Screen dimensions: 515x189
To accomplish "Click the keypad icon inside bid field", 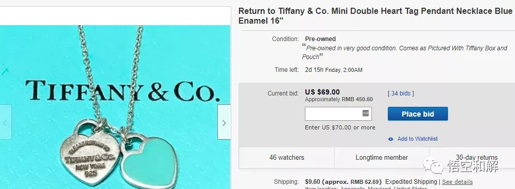I will 366,114.
